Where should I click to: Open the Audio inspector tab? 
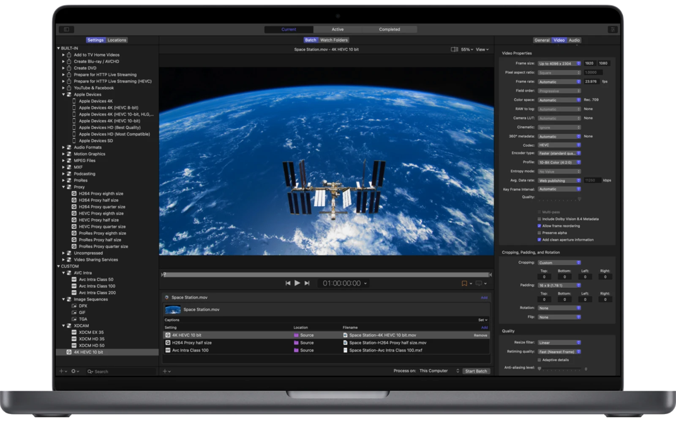point(574,40)
